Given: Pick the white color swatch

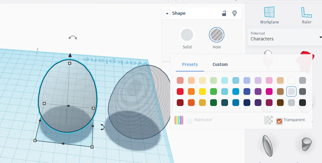Looking at the screenshot, I should pos(291,80).
